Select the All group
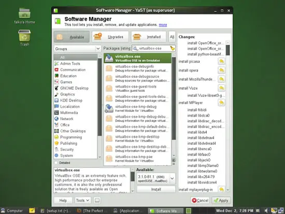This screenshot has height=214, width=285. pos(76,58)
